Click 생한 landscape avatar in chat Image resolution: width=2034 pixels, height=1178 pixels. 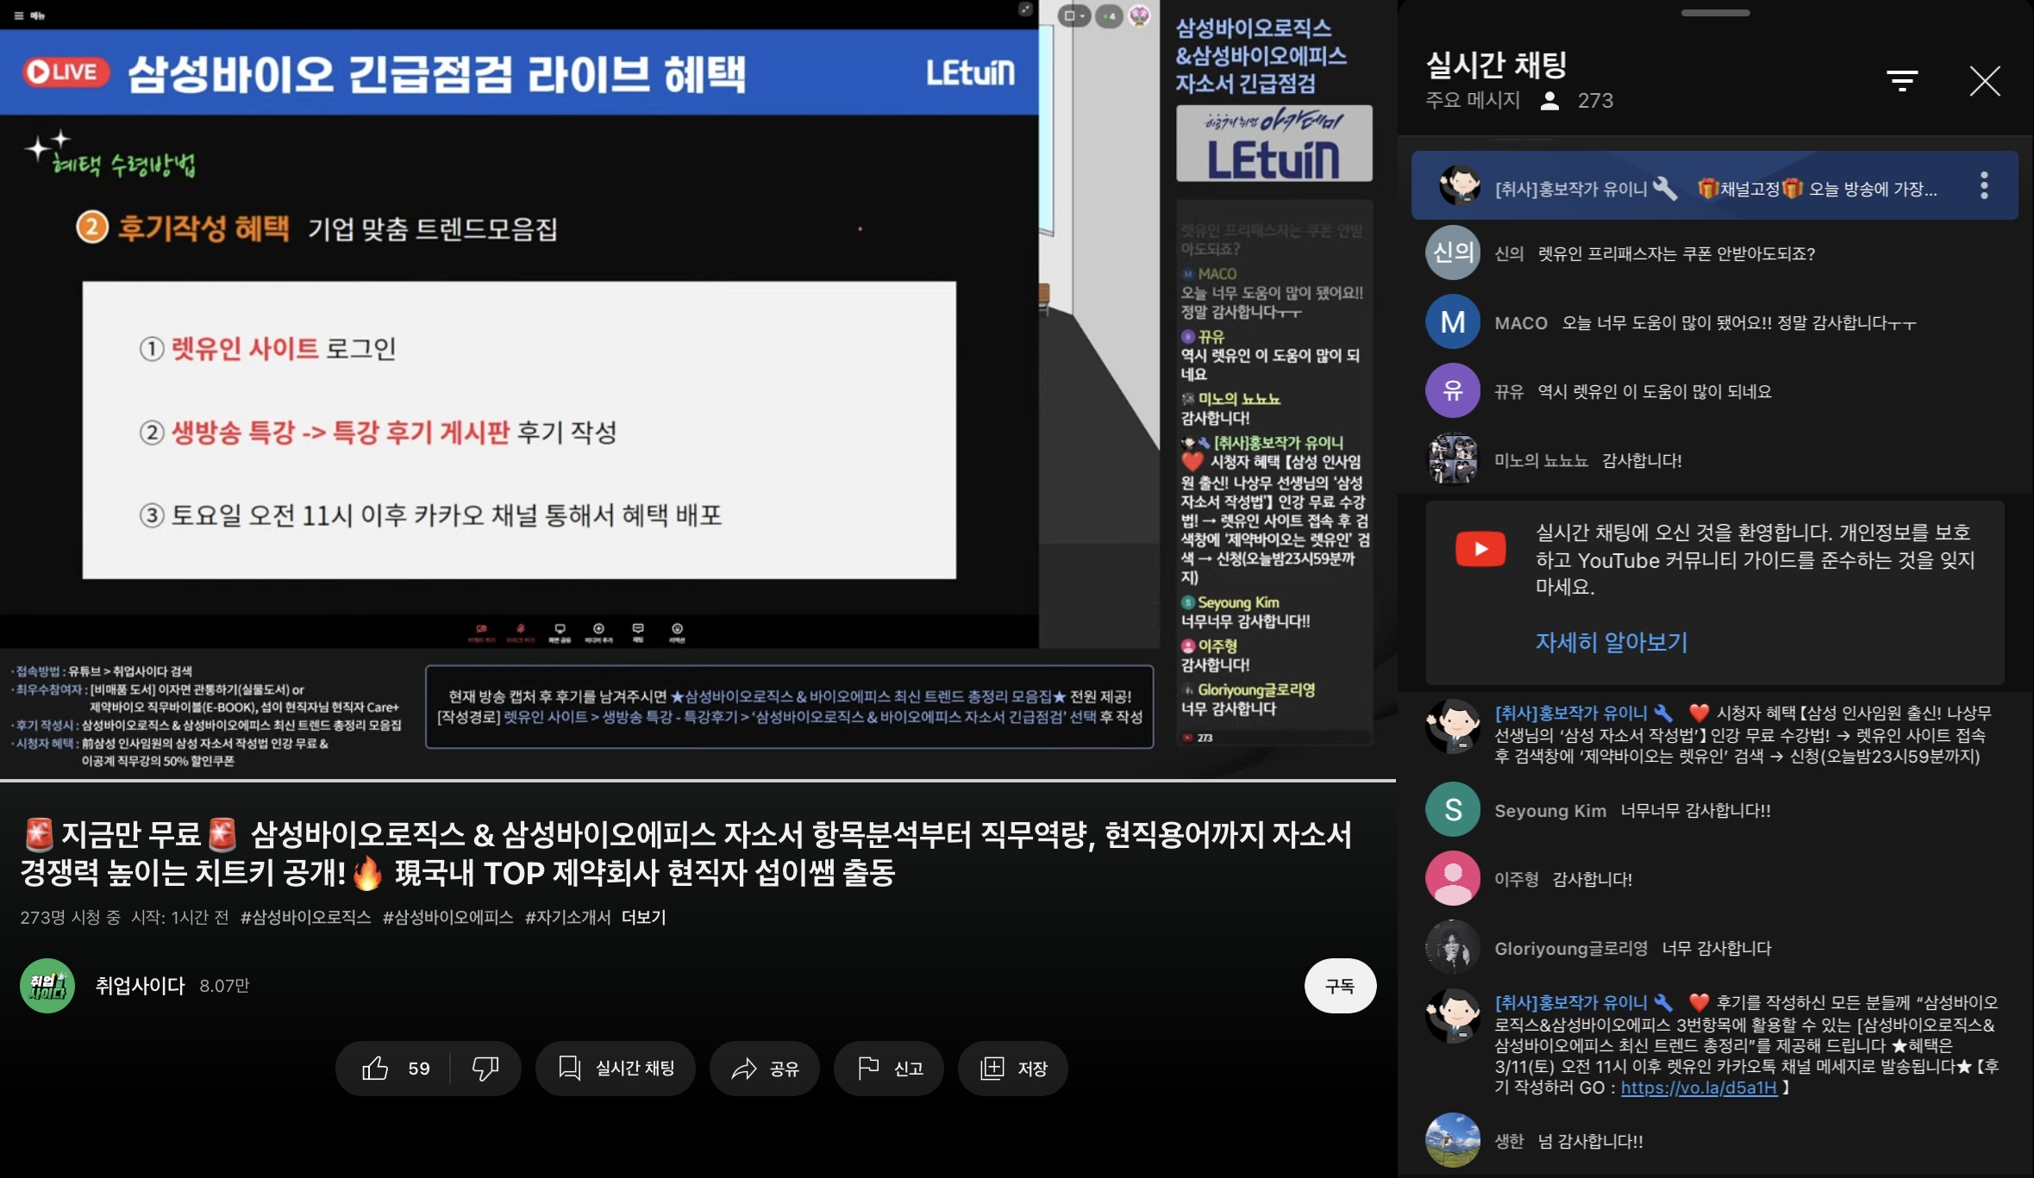click(1453, 1140)
